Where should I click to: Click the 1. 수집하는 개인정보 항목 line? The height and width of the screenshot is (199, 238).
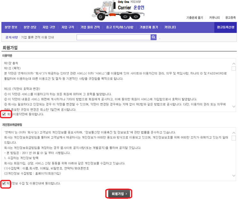click(21, 158)
